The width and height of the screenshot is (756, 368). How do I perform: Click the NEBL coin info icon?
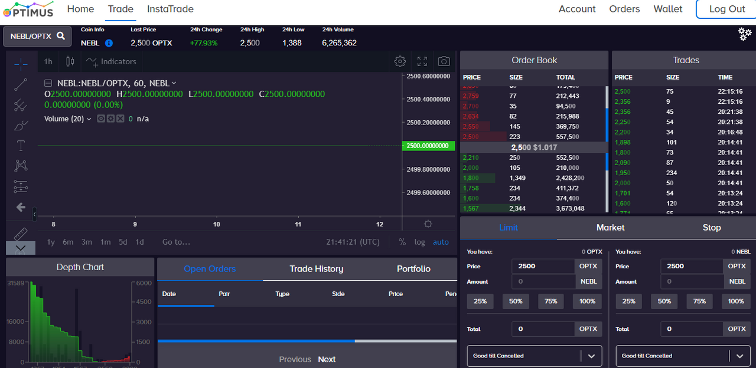pos(109,43)
